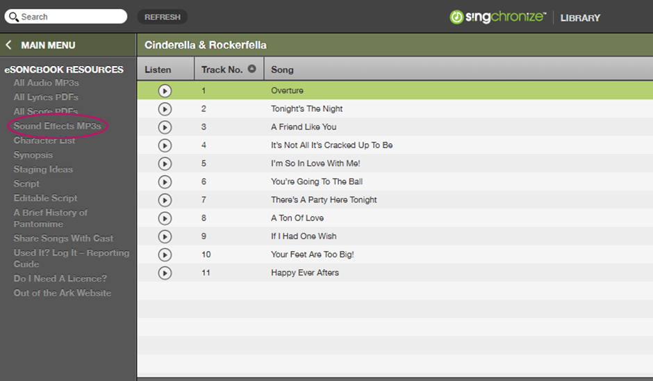Click in the Search field
Viewport: 653px width, 381px height.
69,17
